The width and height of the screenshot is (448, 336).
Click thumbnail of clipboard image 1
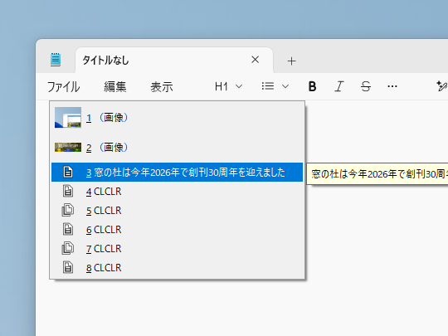click(x=68, y=118)
